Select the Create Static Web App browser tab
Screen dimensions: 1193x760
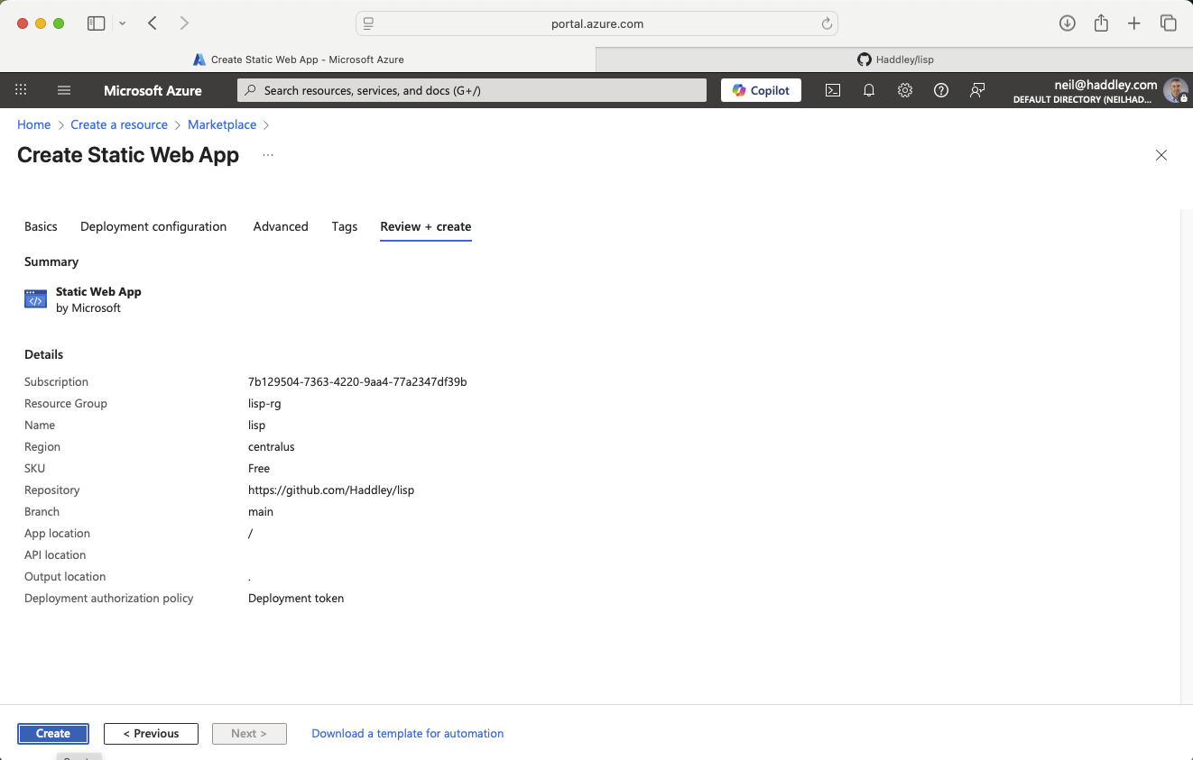[298, 60]
